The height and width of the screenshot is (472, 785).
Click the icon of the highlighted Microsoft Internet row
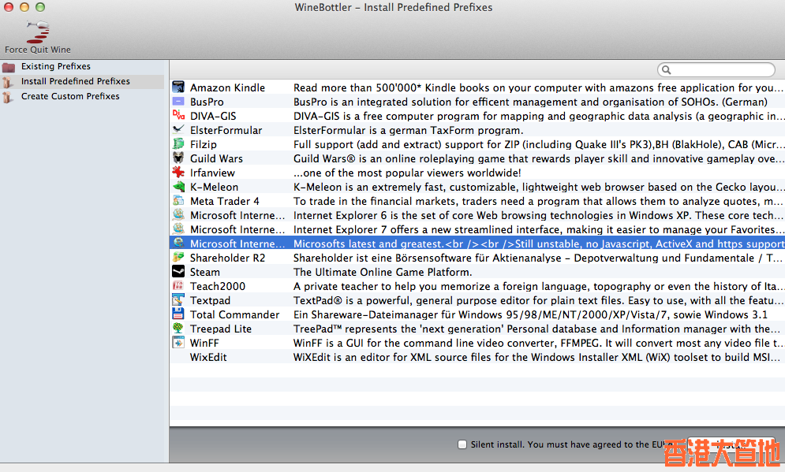coord(178,243)
